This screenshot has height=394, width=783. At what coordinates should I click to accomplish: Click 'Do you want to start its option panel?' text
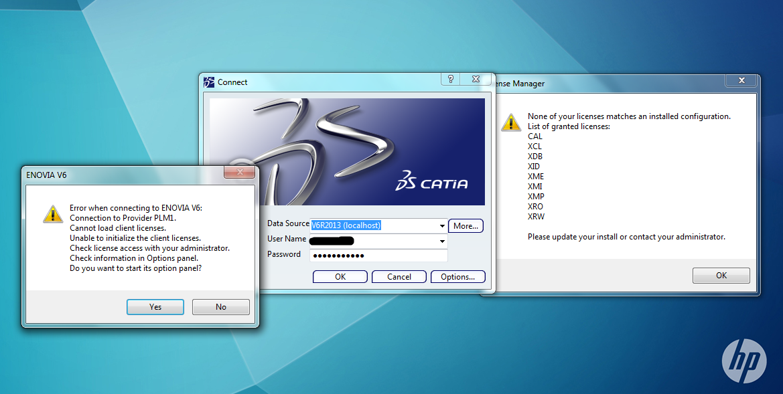click(136, 268)
